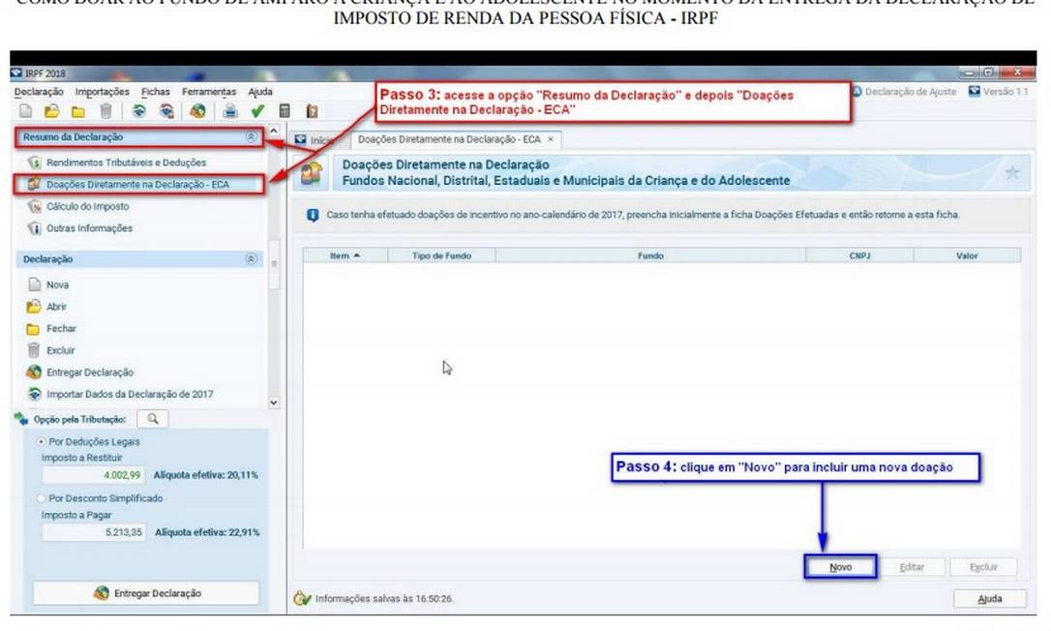
Task: Switch to the Início tab
Action: point(315,140)
